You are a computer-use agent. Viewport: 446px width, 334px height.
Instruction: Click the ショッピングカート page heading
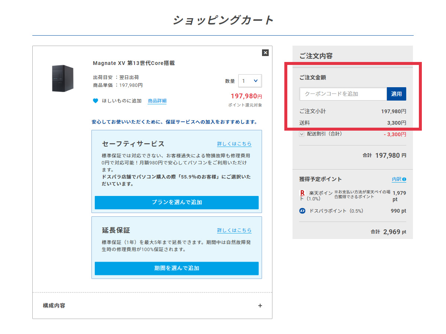point(223,20)
